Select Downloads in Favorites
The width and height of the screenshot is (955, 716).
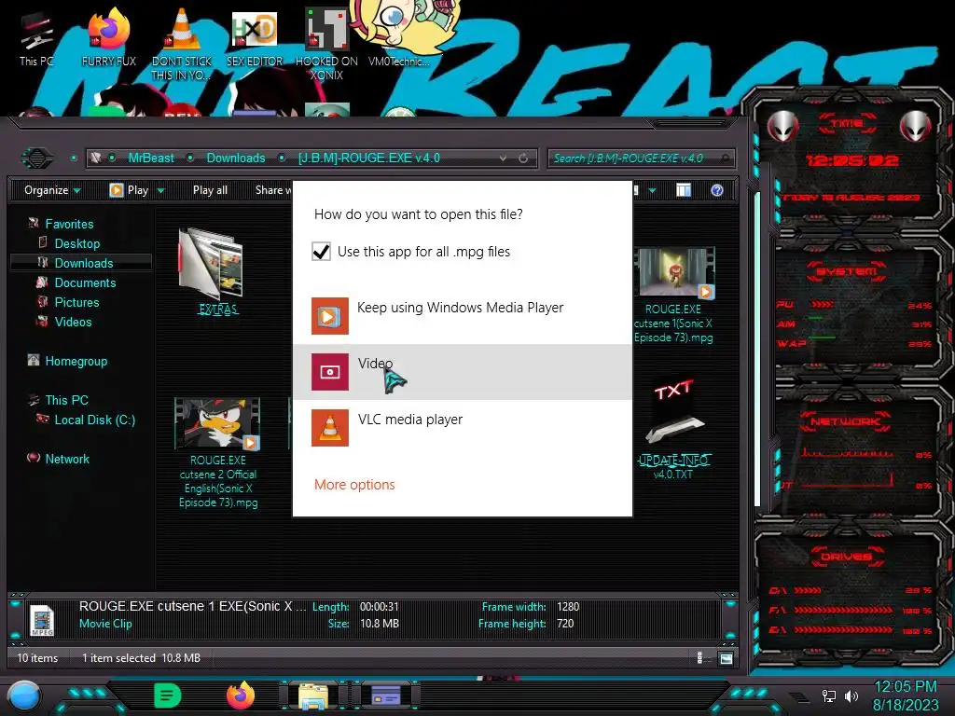[83, 263]
